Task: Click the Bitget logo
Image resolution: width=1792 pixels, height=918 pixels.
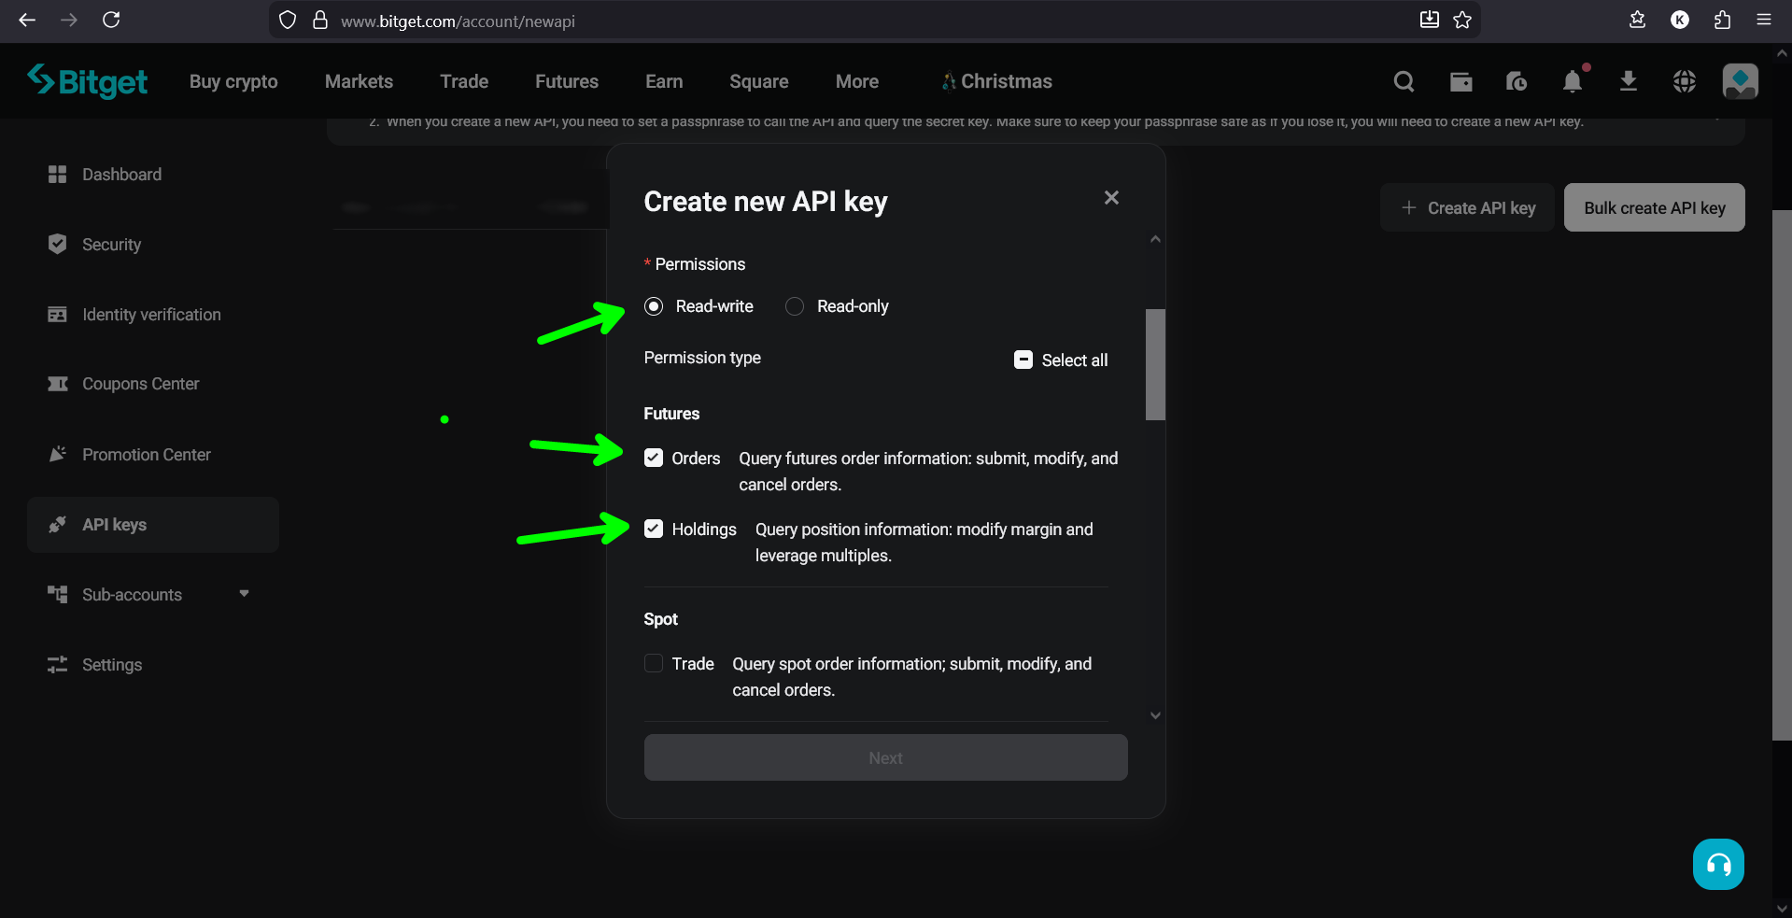Action: [x=87, y=81]
